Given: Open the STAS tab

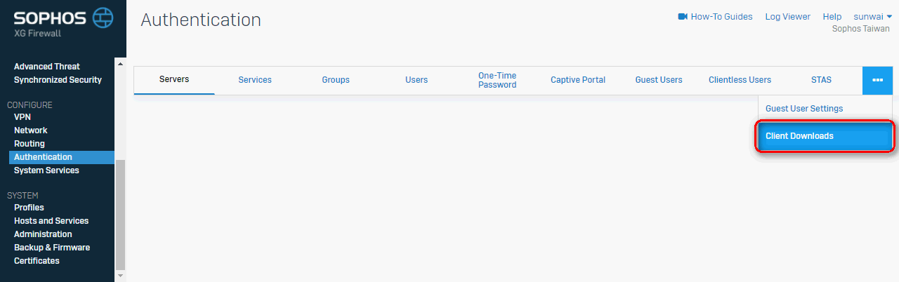Looking at the screenshot, I should [821, 80].
